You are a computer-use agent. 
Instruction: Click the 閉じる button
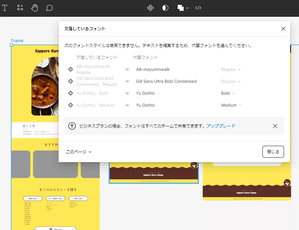pos(273,152)
